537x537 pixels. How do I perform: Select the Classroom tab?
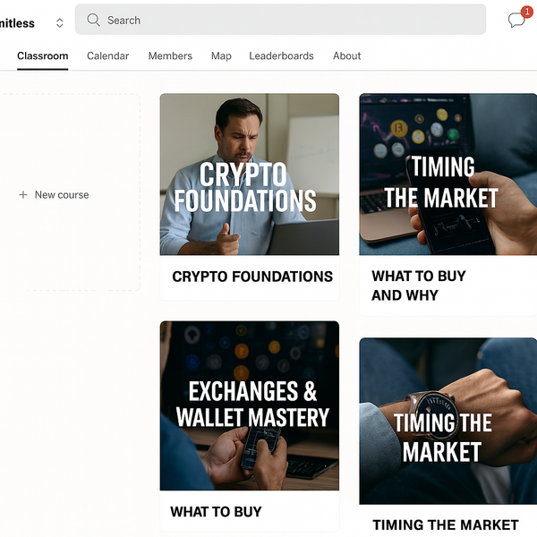(42, 55)
